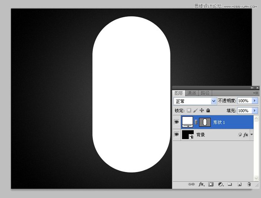Select the 背景 layer name

pyautogui.click(x=201, y=135)
